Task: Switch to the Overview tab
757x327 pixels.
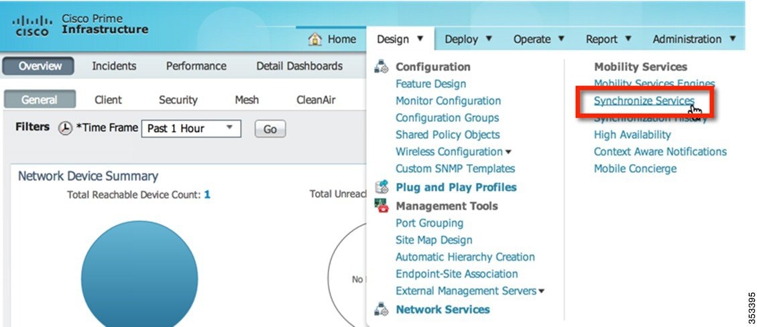Action: click(39, 66)
